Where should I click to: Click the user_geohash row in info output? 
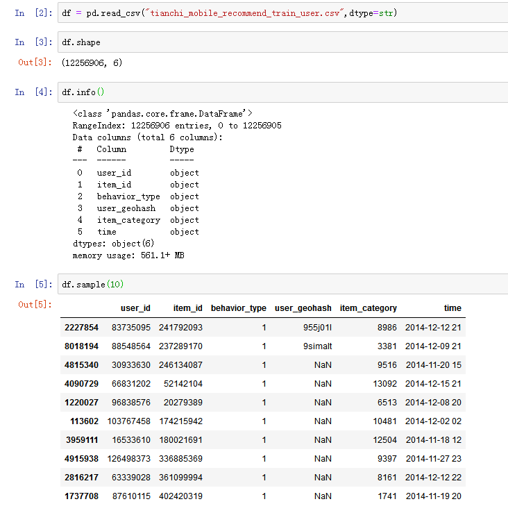[138, 208]
